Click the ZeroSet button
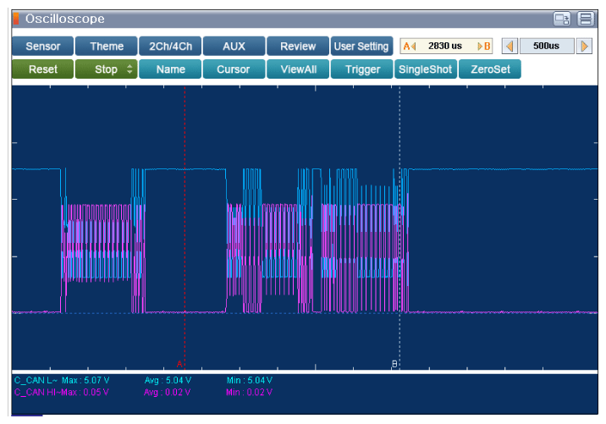 [x=490, y=69]
